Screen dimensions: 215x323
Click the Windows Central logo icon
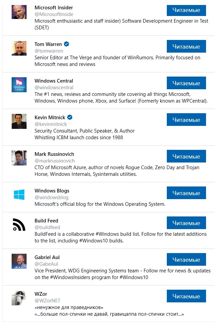tap(19, 85)
